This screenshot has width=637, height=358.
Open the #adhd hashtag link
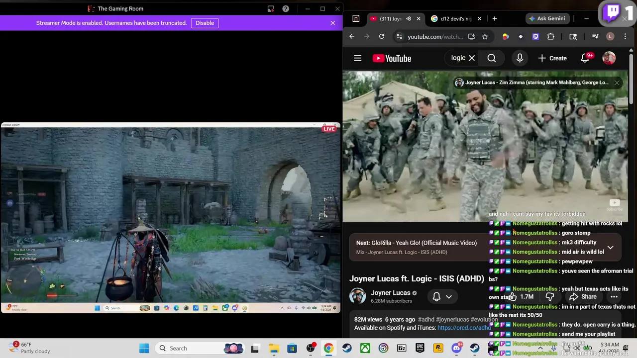(426, 320)
